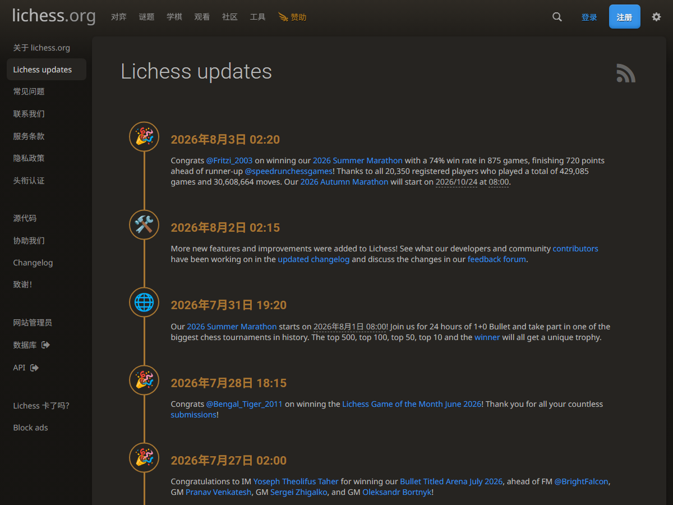This screenshot has height=505, width=673.
Task: Open the RSS feed icon
Action: (x=626, y=73)
